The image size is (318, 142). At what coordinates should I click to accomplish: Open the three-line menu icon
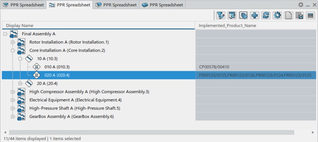point(310,15)
